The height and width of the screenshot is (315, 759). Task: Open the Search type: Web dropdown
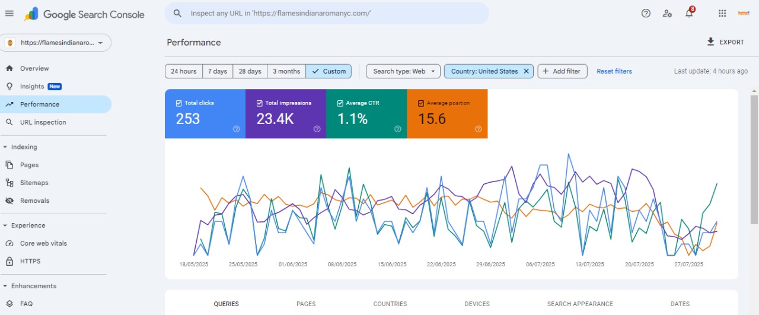[403, 71]
